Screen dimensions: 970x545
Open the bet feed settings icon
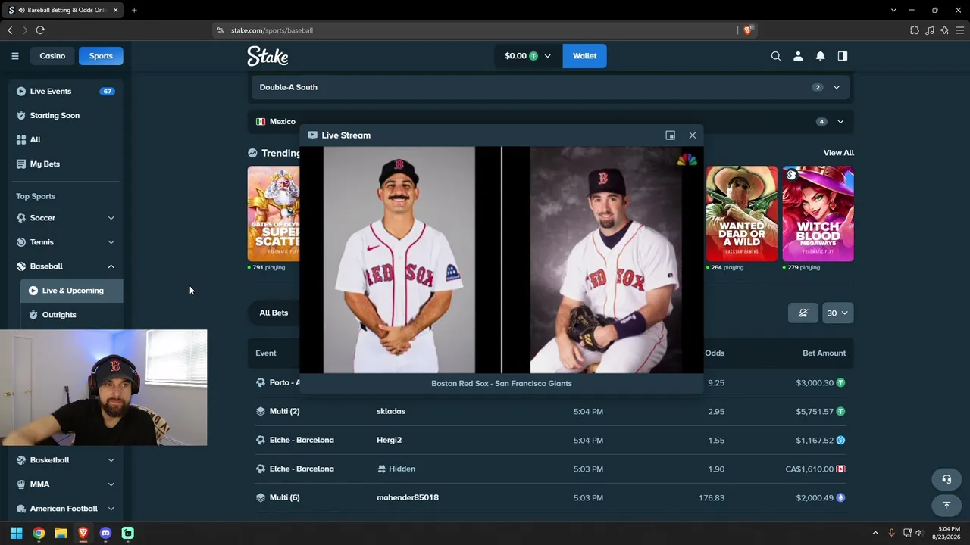[x=803, y=313]
